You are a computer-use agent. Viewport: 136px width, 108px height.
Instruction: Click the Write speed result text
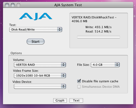point(99,27)
